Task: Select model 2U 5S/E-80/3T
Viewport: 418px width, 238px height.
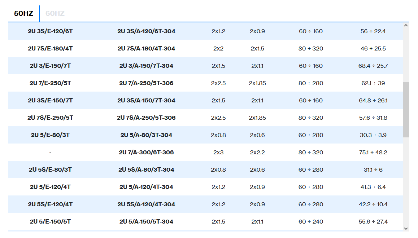Action: (50, 170)
